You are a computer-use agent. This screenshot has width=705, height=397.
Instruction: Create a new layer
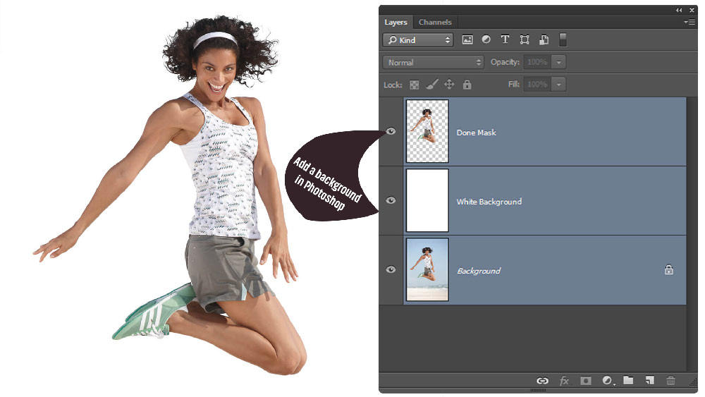[x=650, y=380]
